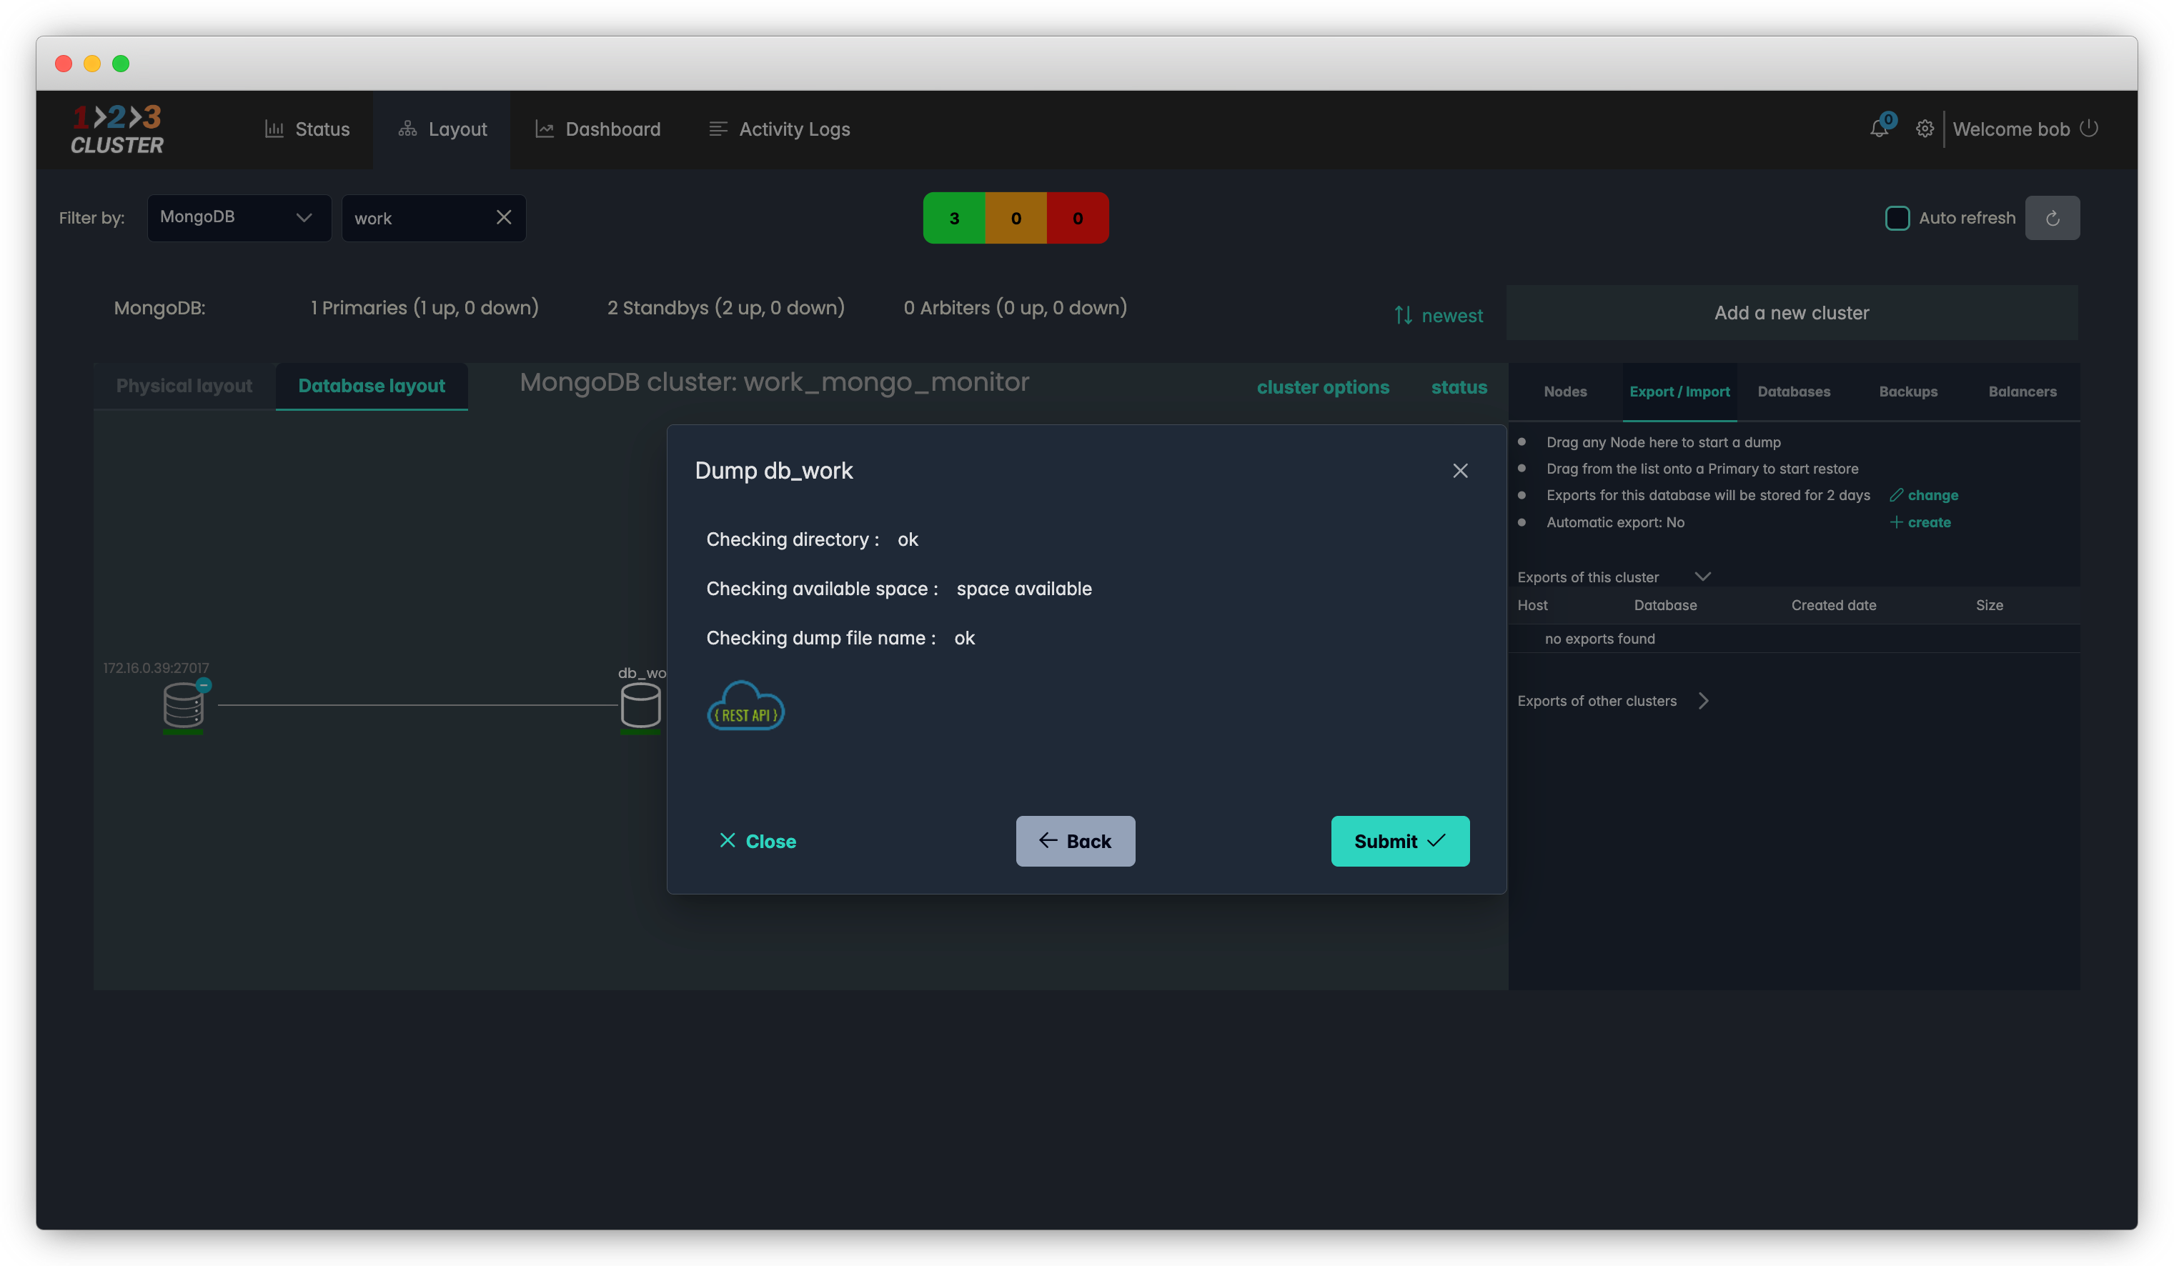
Task: Click the green status count badge
Action: 953,218
